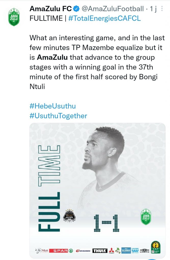
Task: Click the green AmaZulu crest beside score
Action: [146, 217]
